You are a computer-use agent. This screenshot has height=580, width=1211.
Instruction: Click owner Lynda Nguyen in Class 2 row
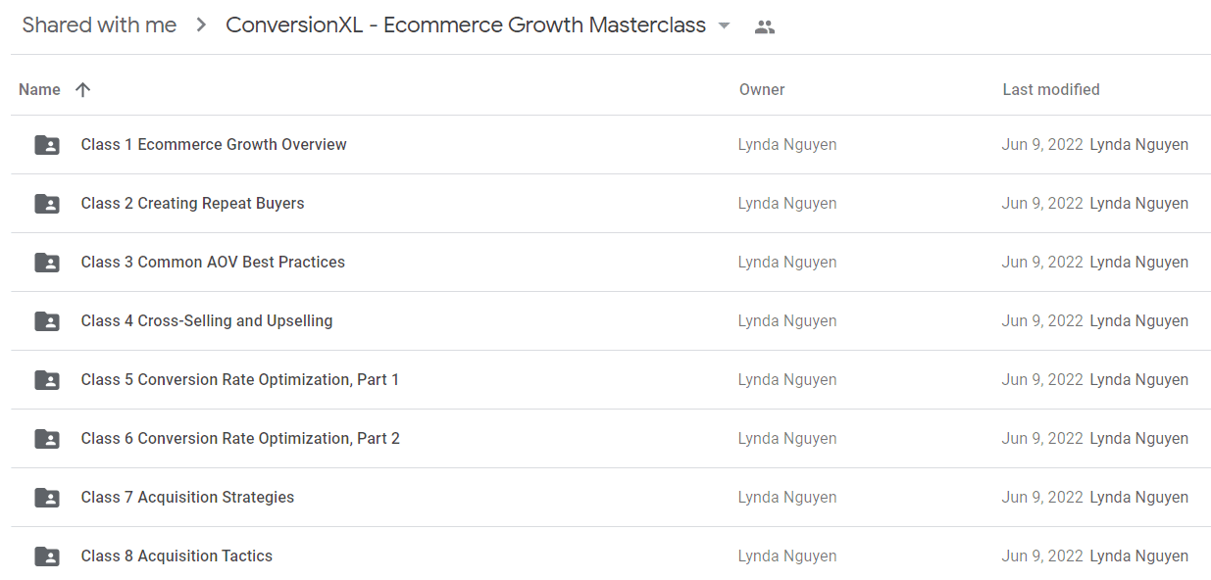point(787,204)
